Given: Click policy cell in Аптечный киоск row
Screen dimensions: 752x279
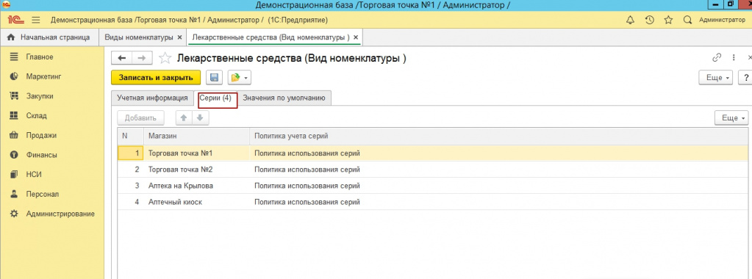Looking at the screenshot, I should click(x=499, y=203).
